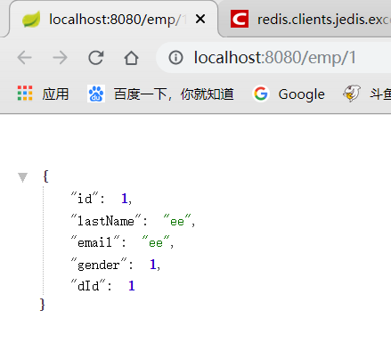Click the red C favicon on redis tab
Screen dimensions: 391x343
point(240,19)
